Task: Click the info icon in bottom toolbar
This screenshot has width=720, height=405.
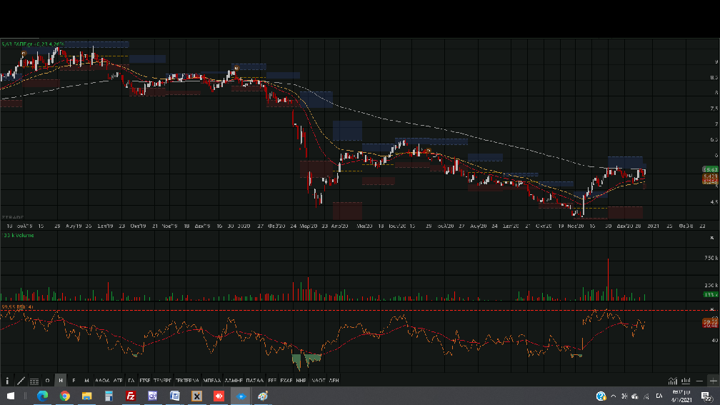Action: [x=7, y=381]
